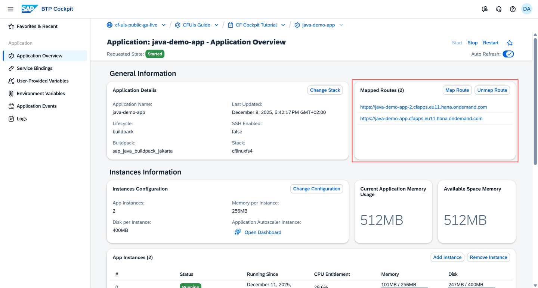Click the CFUIs Guide breadcrumb link
The width and height of the screenshot is (538, 288).
pos(197,25)
